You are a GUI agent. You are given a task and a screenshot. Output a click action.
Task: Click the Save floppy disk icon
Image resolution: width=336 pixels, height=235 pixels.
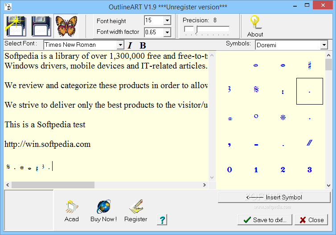pyautogui.click(x=41, y=26)
